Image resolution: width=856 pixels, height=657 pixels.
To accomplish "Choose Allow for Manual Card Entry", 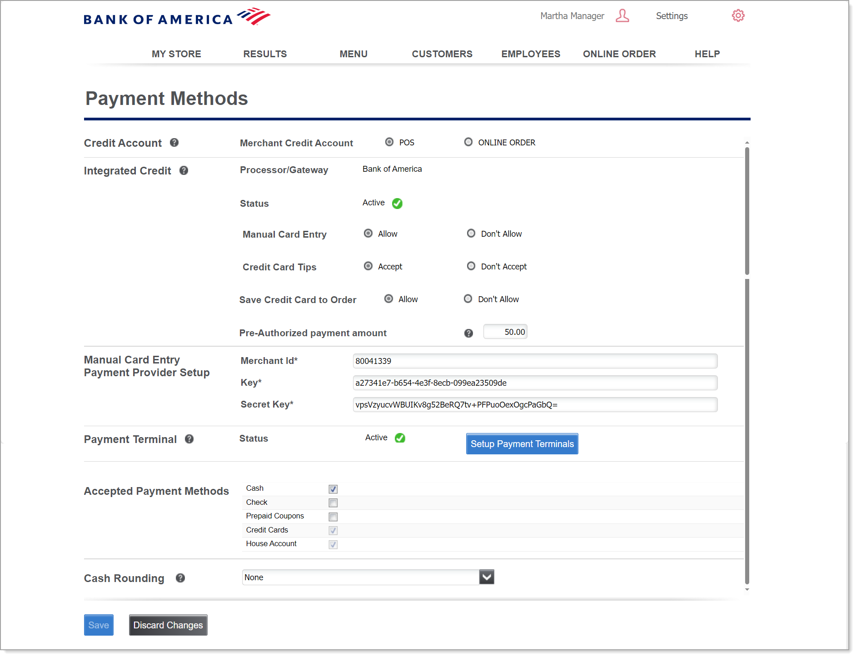I will pyautogui.click(x=368, y=234).
